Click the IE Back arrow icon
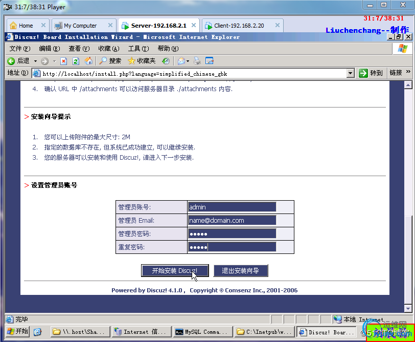The width and height of the screenshot is (415, 342). [11, 61]
